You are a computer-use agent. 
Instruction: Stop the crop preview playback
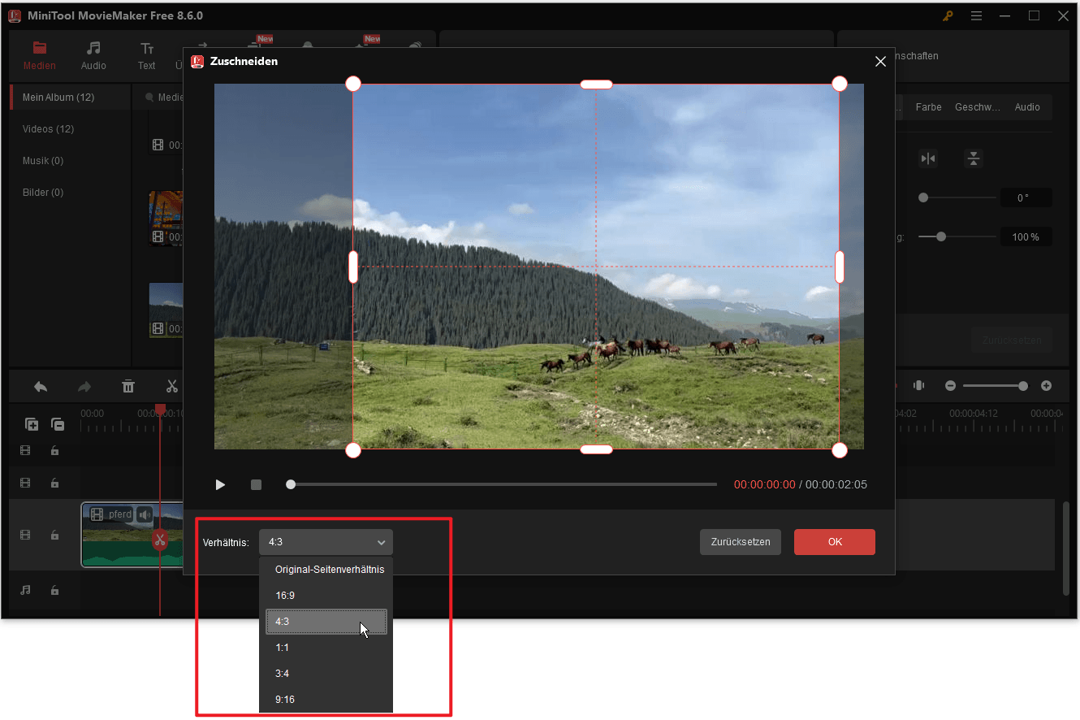pyautogui.click(x=256, y=485)
